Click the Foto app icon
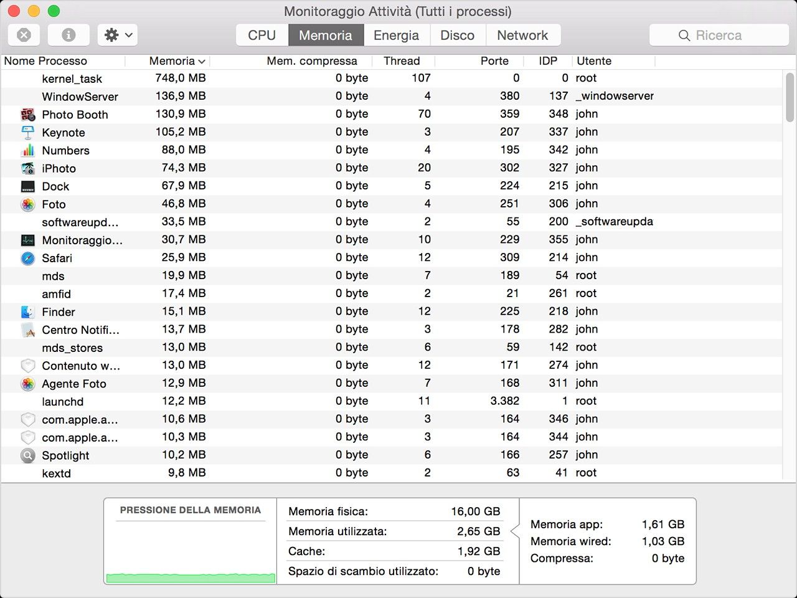The width and height of the screenshot is (797, 598). pos(28,204)
